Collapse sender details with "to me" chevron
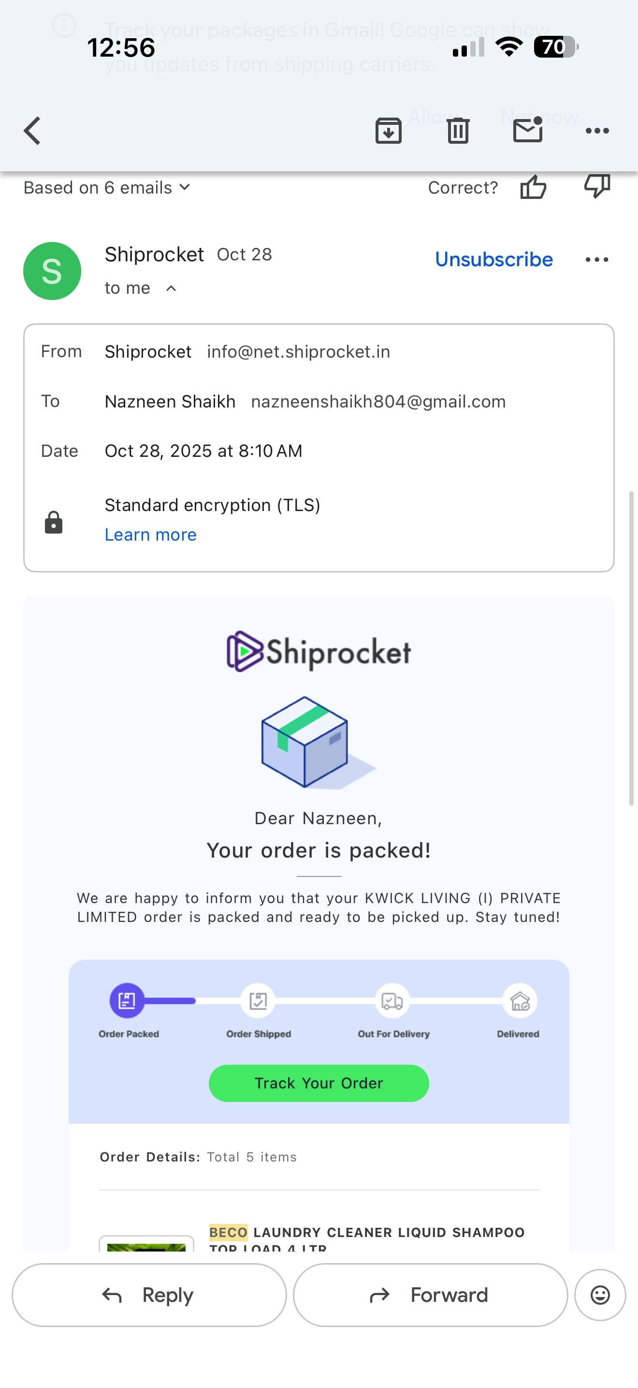The width and height of the screenshot is (638, 1388). [x=171, y=288]
